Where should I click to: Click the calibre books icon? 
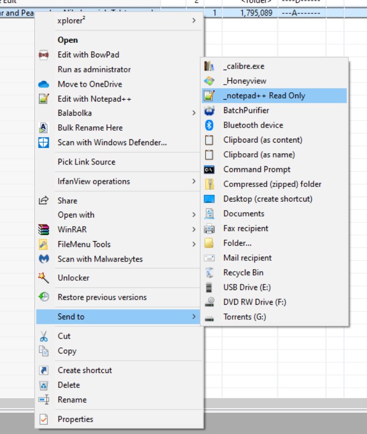point(209,66)
